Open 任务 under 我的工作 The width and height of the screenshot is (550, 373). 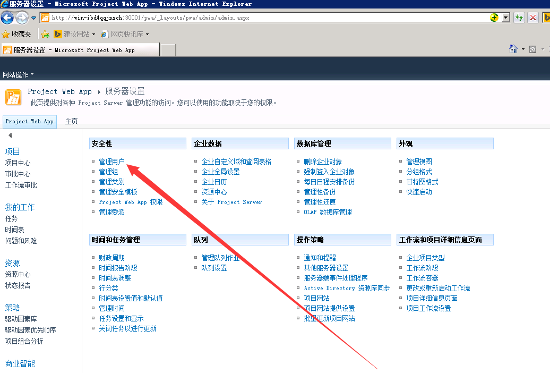pos(11,218)
